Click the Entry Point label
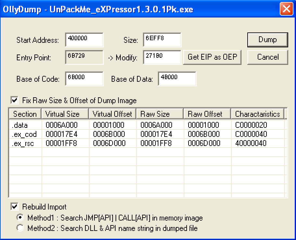296x240 pixels. click(x=34, y=57)
